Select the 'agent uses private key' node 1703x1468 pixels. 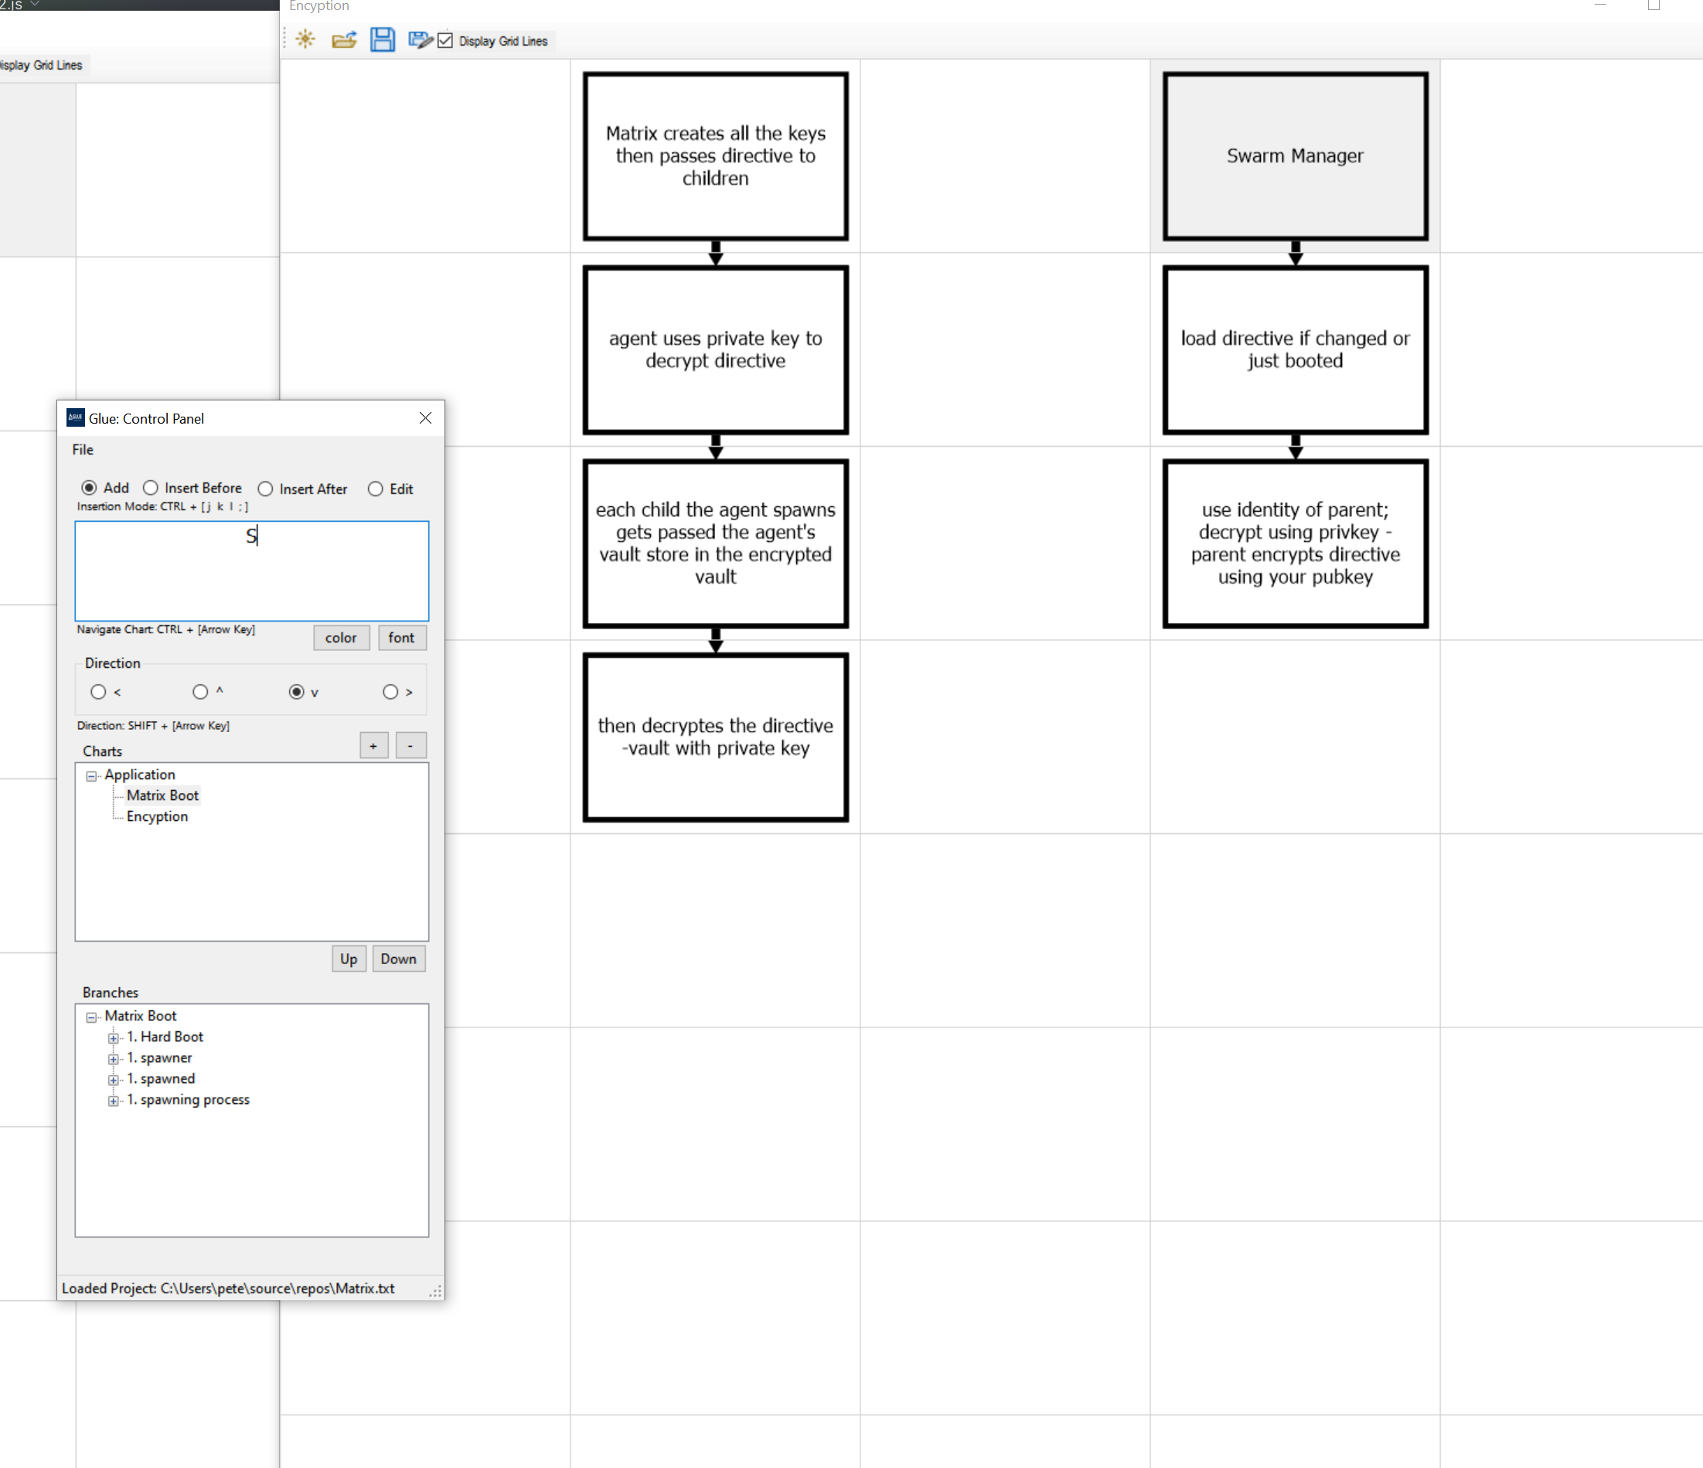click(x=715, y=350)
